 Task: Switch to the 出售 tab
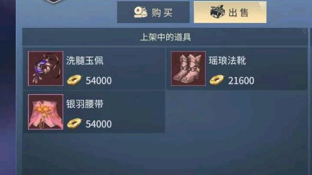(x=230, y=12)
